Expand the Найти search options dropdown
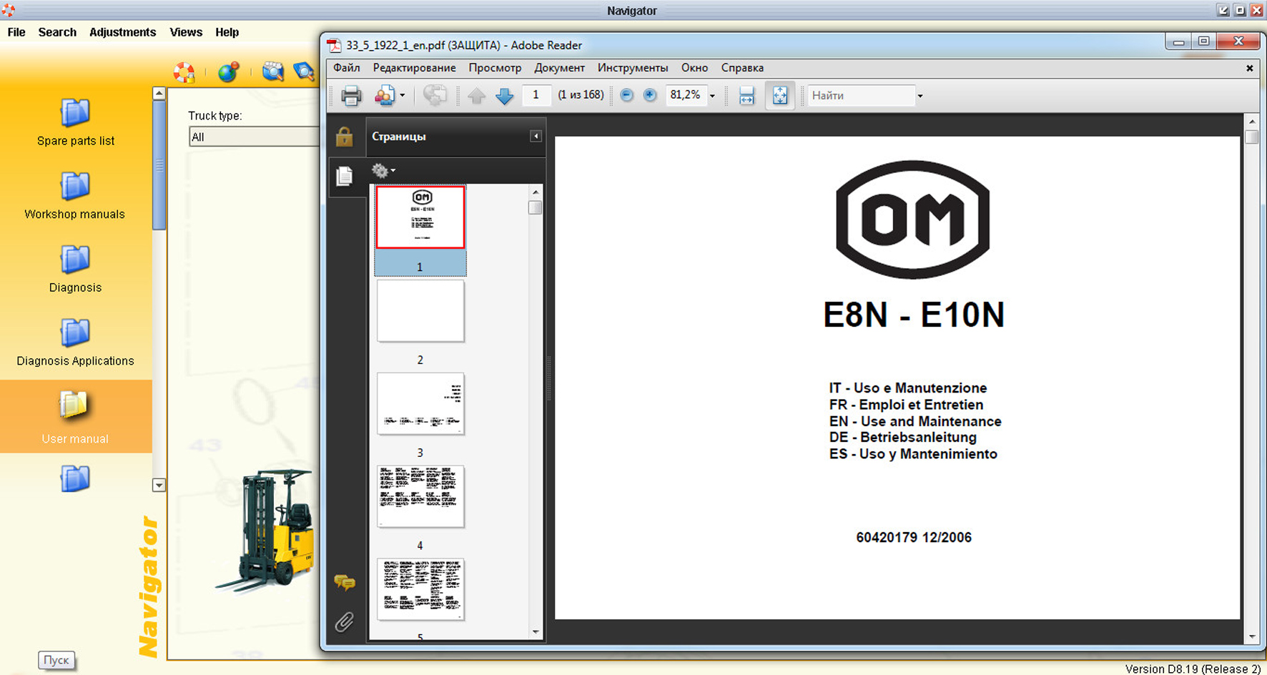Image resolution: width=1267 pixels, height=675 pixels. [920, 96]
